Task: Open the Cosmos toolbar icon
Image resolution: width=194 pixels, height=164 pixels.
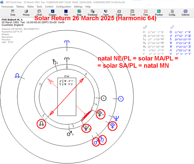Action: [x=52, y=13]
